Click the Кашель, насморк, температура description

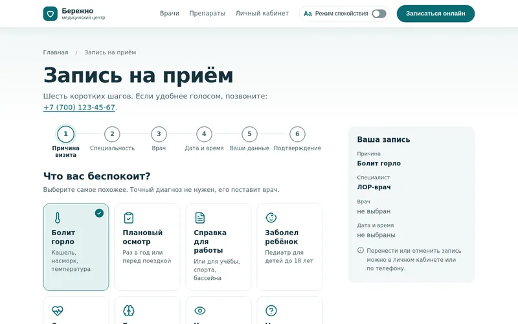pos(71,260)
